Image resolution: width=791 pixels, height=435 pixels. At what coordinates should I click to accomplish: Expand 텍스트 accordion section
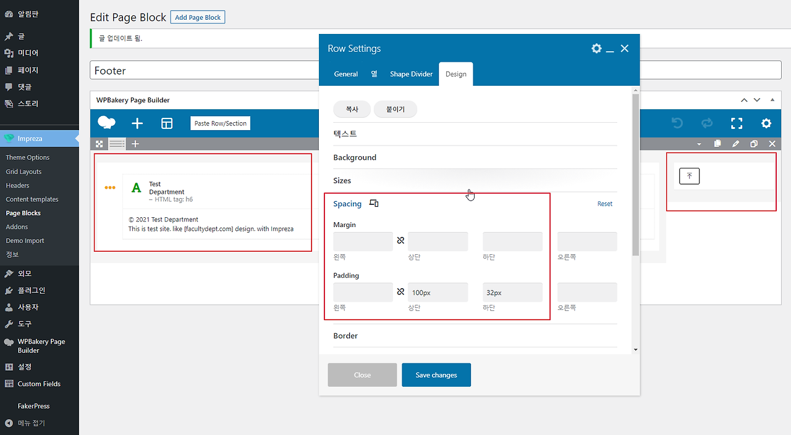(x=475, y=134)
